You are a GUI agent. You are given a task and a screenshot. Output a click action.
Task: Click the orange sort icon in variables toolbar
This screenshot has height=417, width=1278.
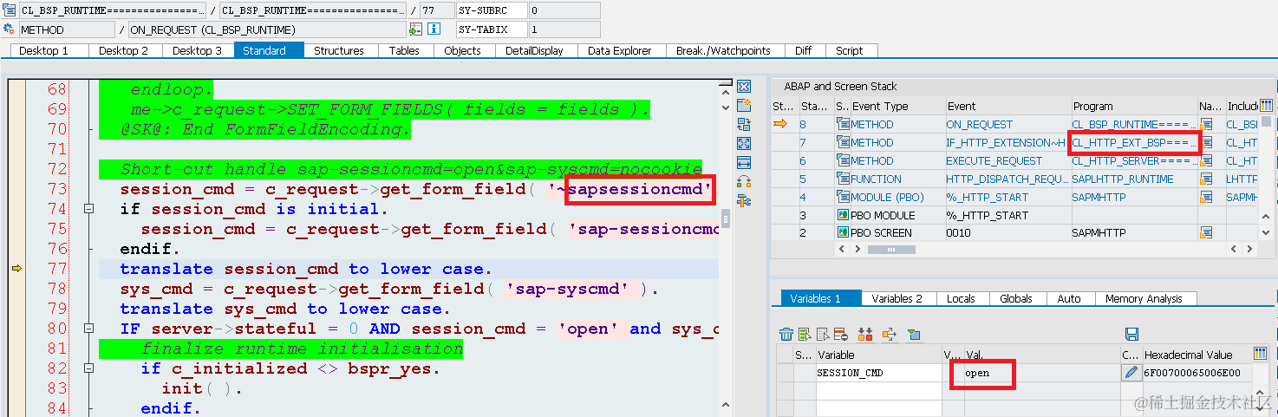click(x=865, y=335)
